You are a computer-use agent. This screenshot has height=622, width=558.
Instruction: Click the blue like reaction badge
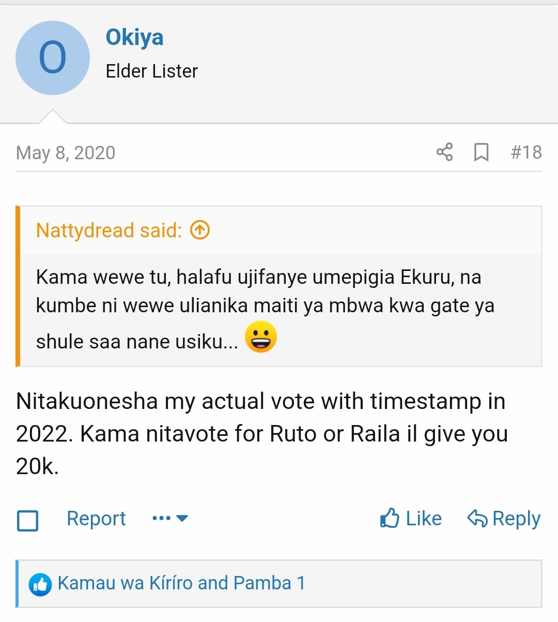click(x=40, y=584)
